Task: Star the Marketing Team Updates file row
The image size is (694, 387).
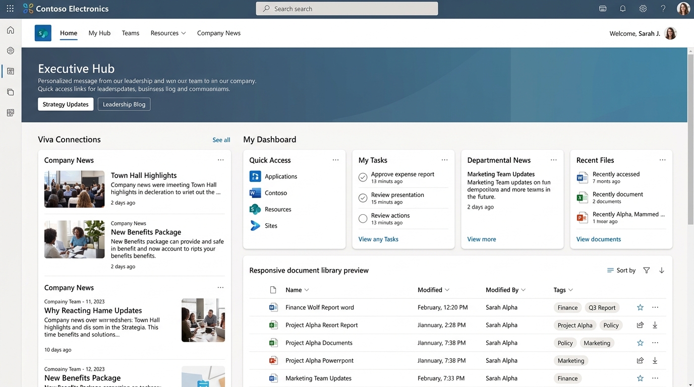Action: click(640, 378)
